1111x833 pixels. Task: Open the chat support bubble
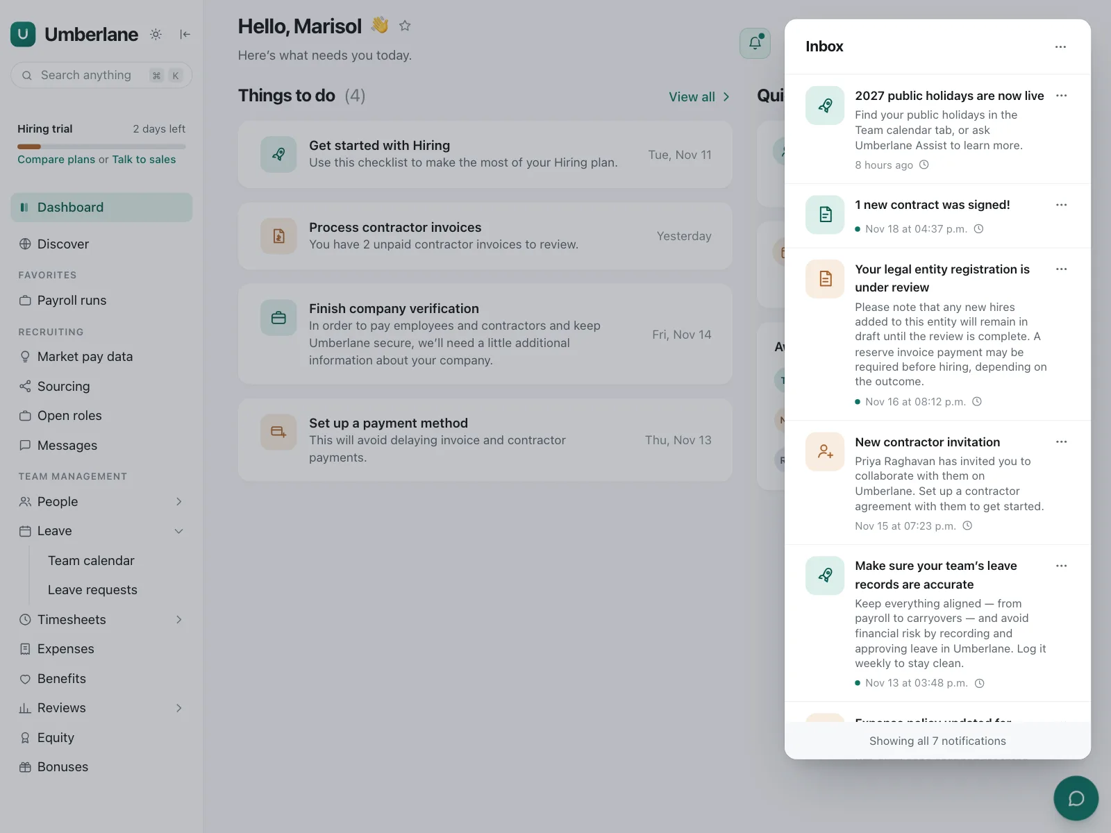coord(1076,798)
